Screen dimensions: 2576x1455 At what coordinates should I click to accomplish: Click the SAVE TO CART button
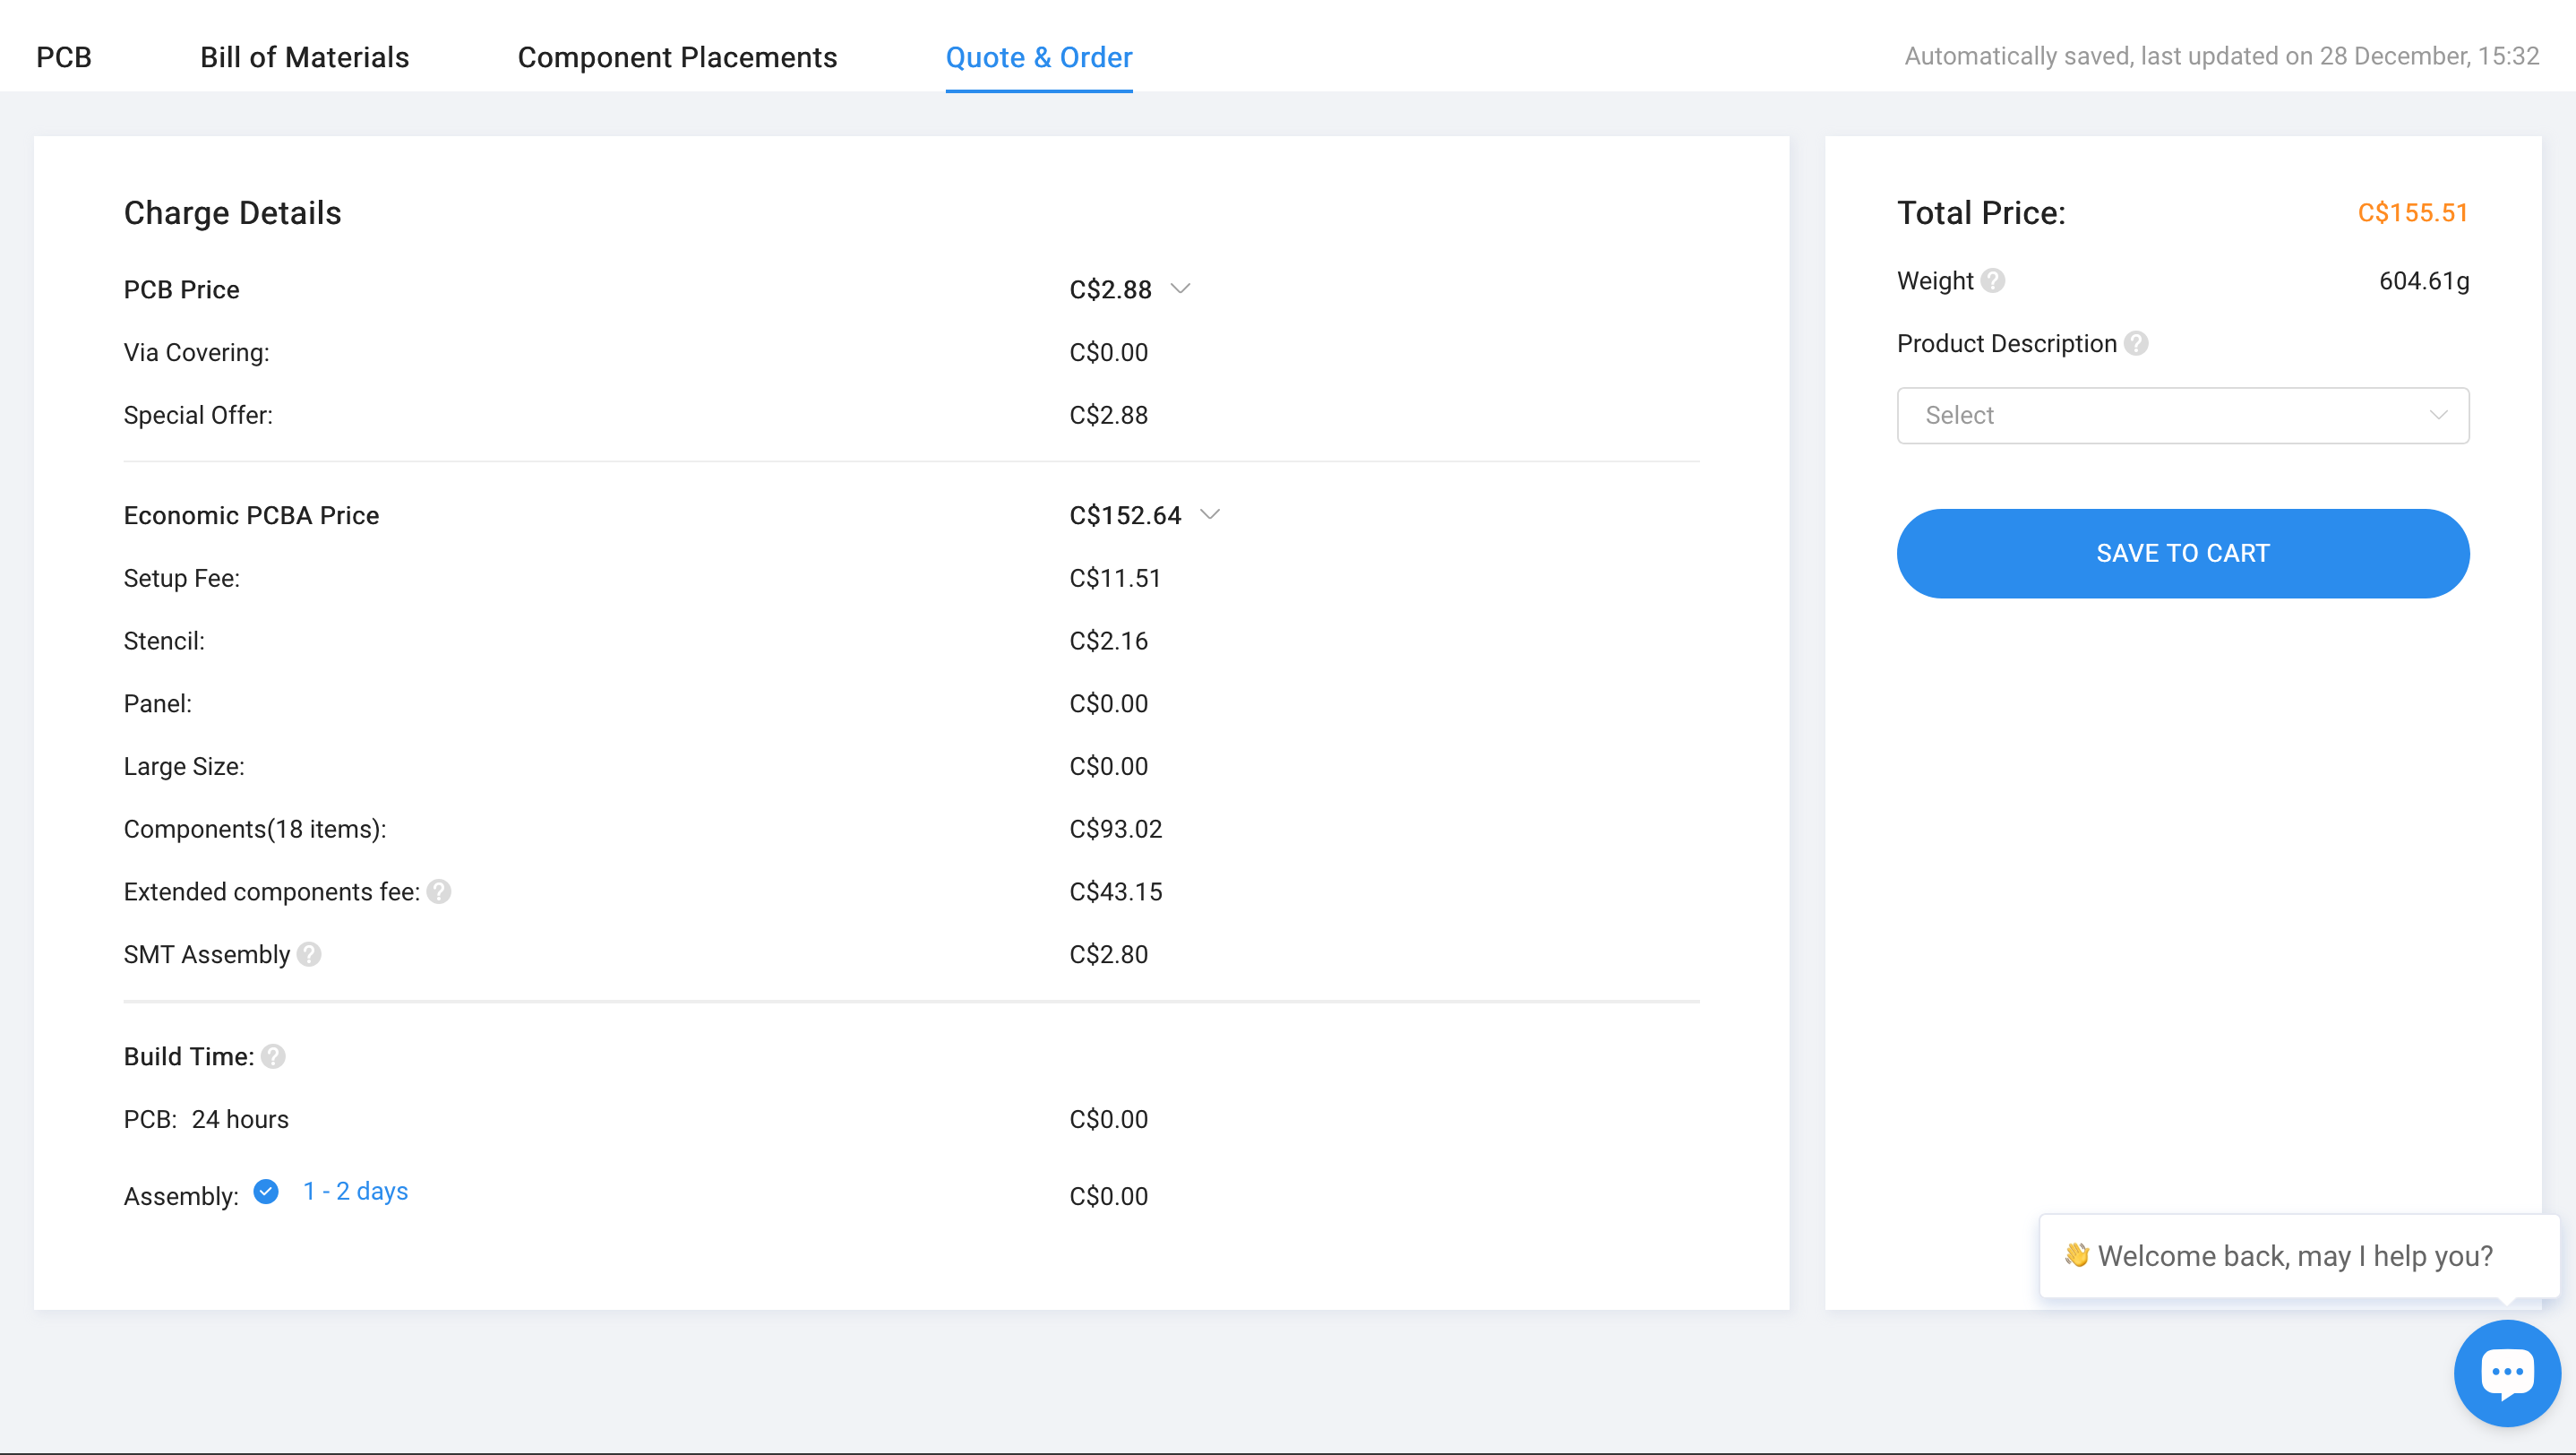[2182, 554]
